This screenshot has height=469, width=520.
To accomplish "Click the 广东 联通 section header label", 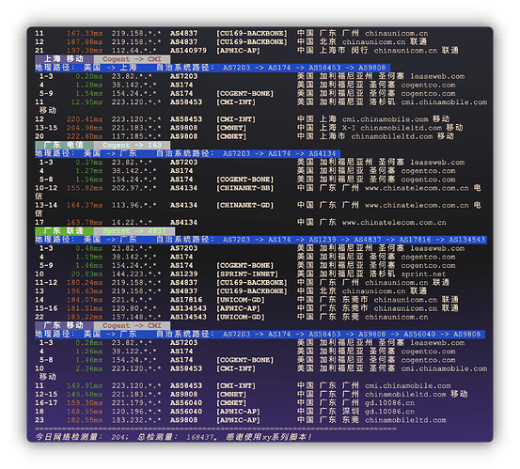I will [64, 230].
